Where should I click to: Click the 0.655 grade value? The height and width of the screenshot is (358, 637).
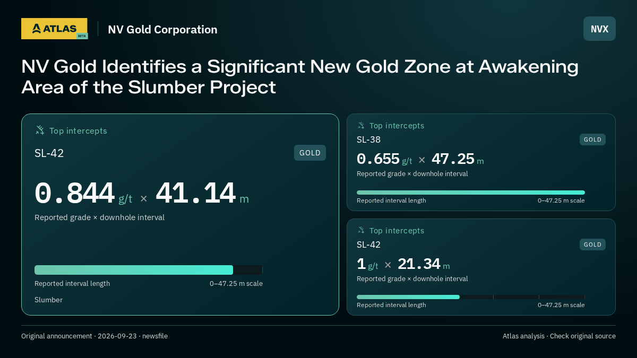(x=378, y=159)
